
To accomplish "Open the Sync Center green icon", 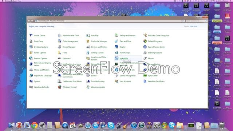I will click(x=145, y=75).
